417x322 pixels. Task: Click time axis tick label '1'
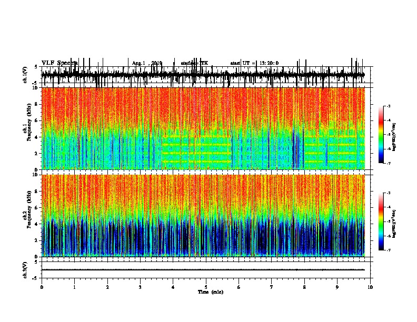(74, 287)
